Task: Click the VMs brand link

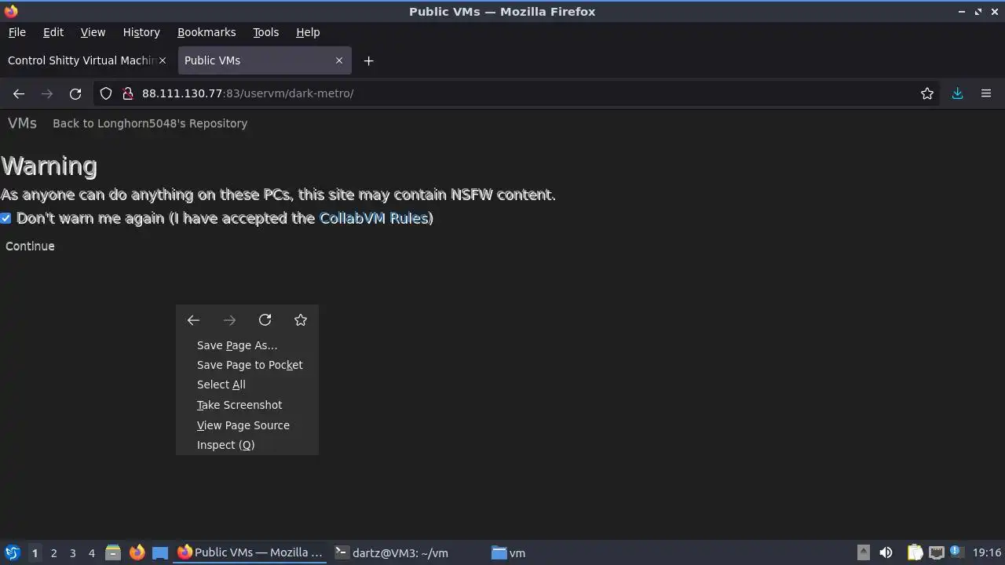Action: tap(22, 123)
